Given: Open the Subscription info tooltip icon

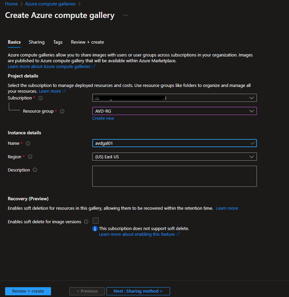Looking at the screenshot, I should point(40,98).
